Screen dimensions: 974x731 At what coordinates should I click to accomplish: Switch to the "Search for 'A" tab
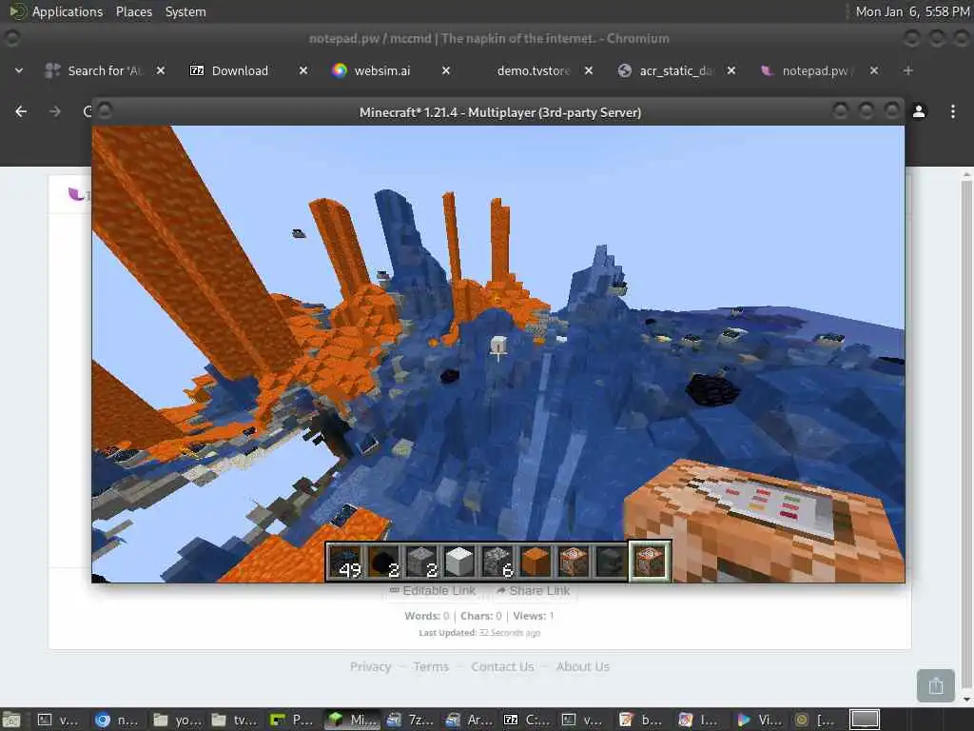96,70
